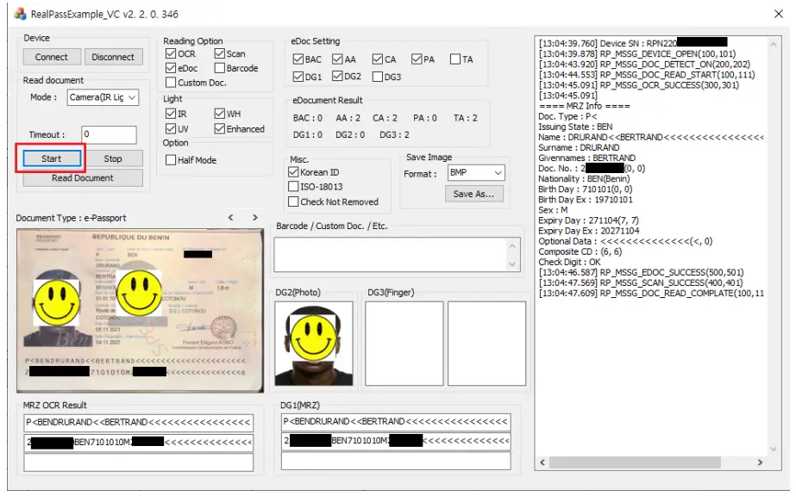Viewport: 796px width, 496px height.
Task: Disable the UV light option
Action: click(x=169, y=127)
